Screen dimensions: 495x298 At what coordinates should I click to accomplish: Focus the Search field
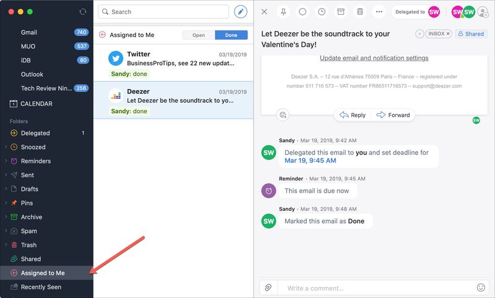(163, 12)
